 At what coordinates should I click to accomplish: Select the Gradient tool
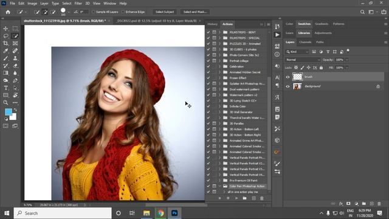(x=5, y=73)
